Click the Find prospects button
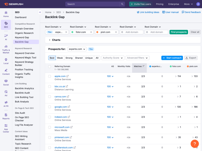 pyautogui.click(x=179, y=32)
